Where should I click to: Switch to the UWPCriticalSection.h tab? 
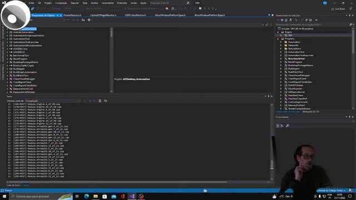click(136, 15)
